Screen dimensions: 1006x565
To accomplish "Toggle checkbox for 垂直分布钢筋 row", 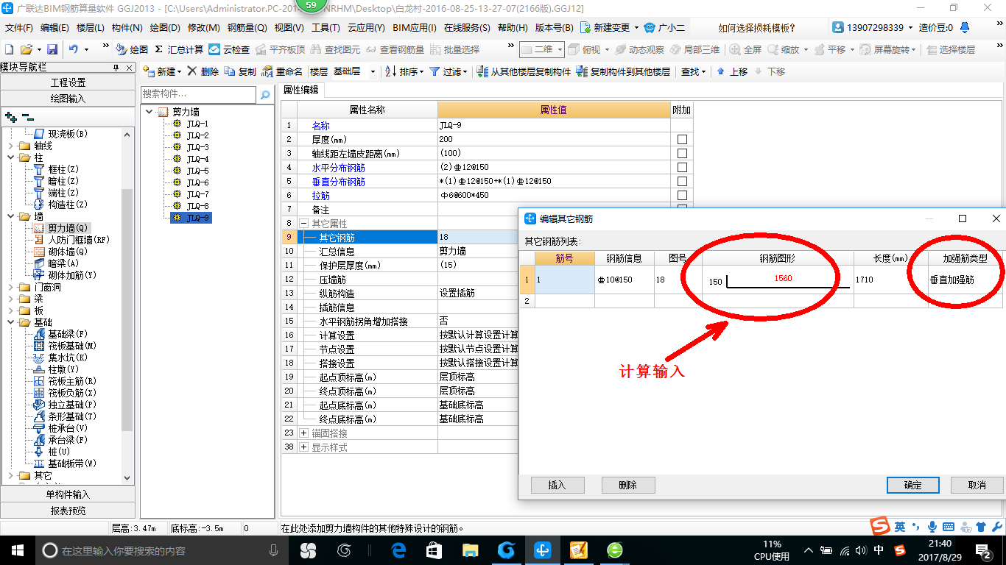I will [682, 181].
